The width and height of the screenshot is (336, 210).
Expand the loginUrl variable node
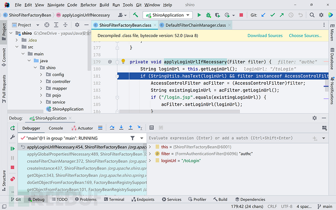(x=150, y=160)
